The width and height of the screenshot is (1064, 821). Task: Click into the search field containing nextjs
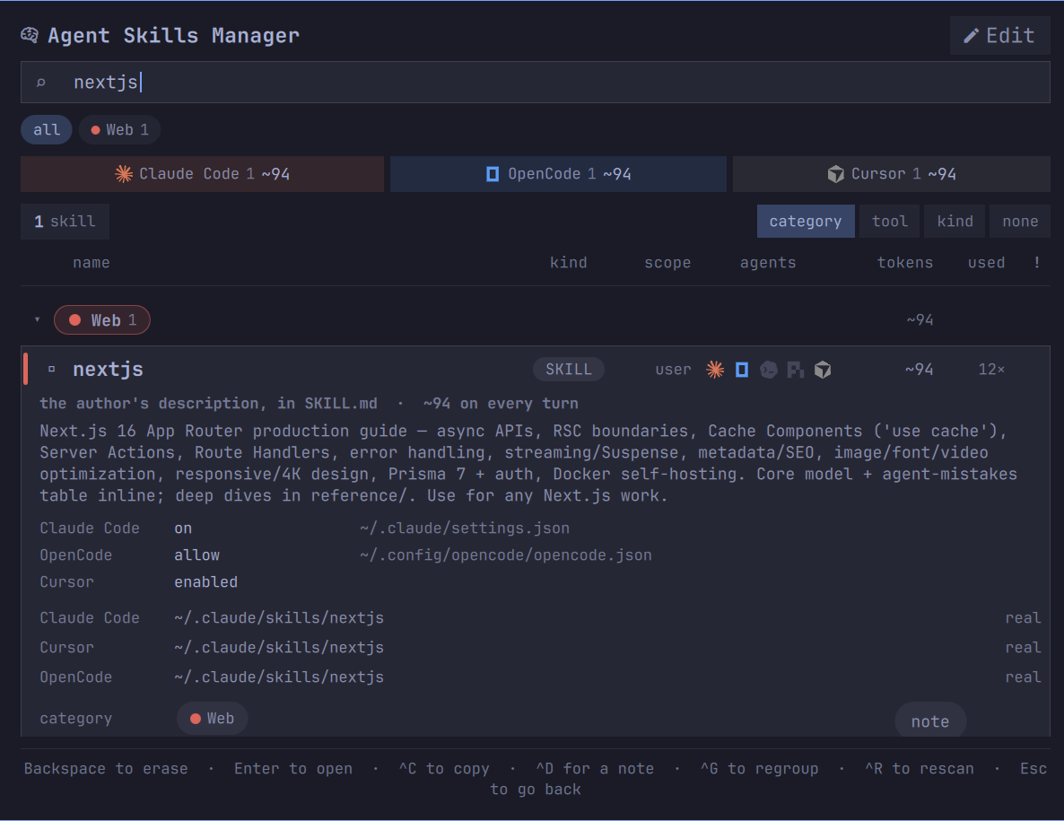pyautogui.click(x=536, y=83)
